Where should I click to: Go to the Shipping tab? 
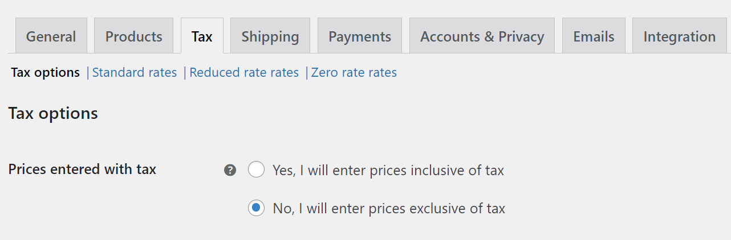[270, 36]
